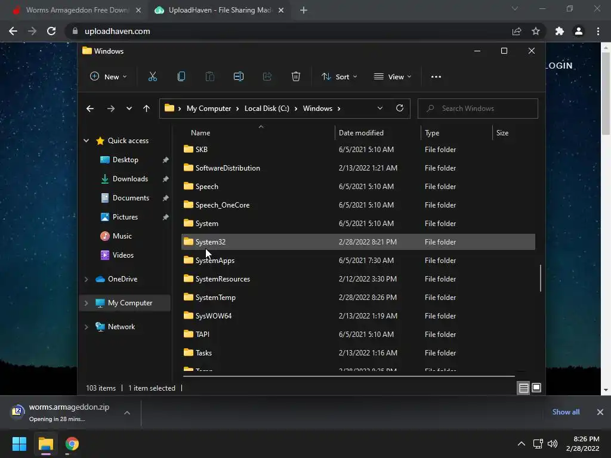Click the Paste clipboard icon
The width and height of the screenshot is (611, 458).
pos(209,77)
